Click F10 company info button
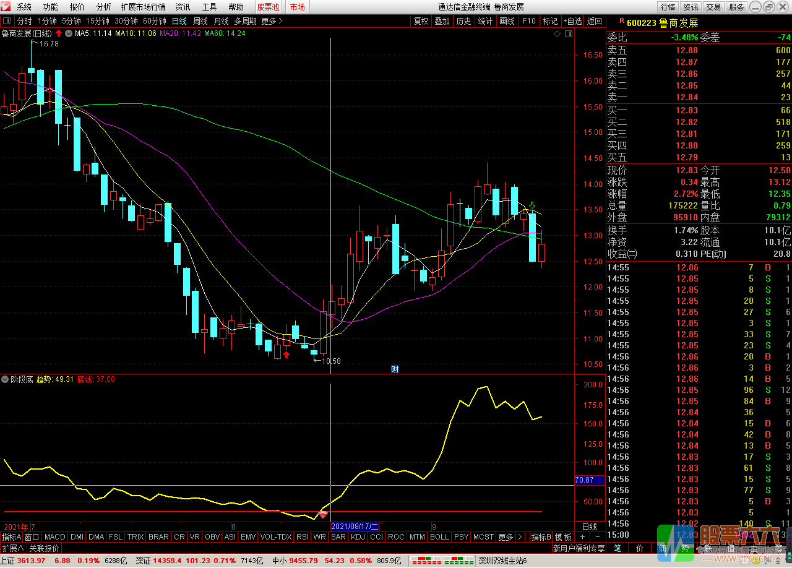The width and height of the screenshot is (792, 568). (529, 21)
